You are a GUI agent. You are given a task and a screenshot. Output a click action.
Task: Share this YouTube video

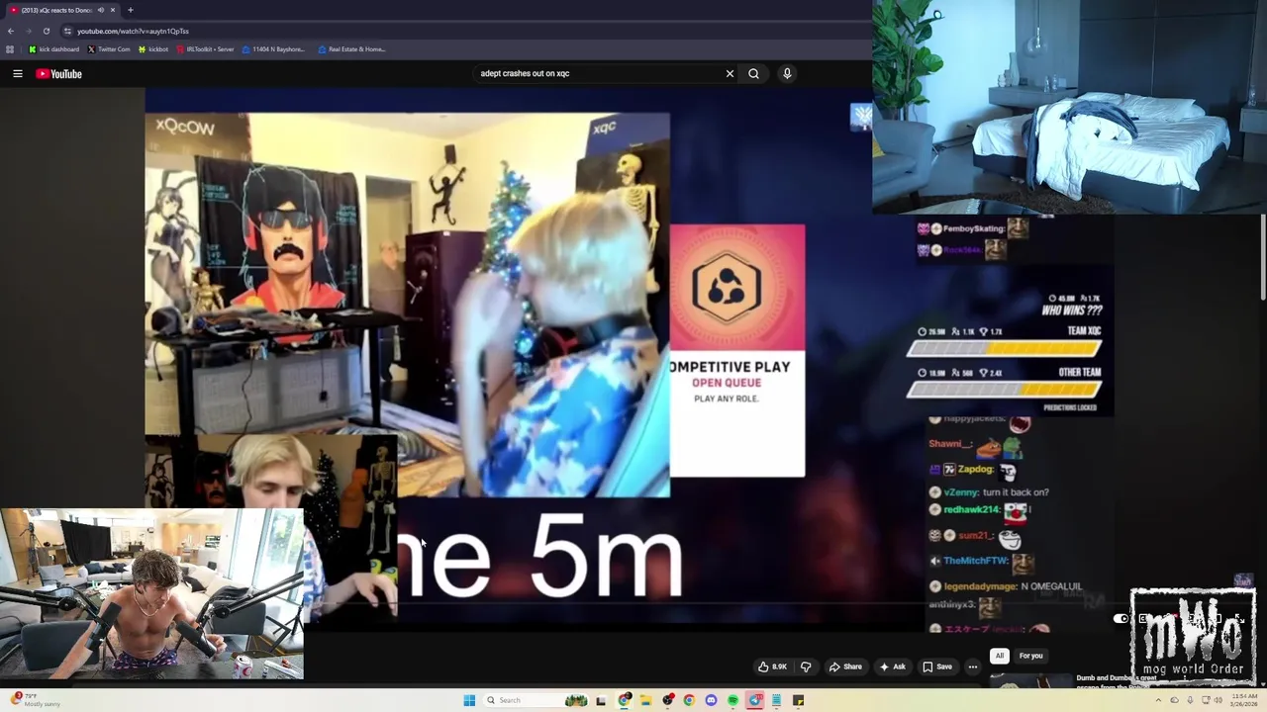coord(844,667)
